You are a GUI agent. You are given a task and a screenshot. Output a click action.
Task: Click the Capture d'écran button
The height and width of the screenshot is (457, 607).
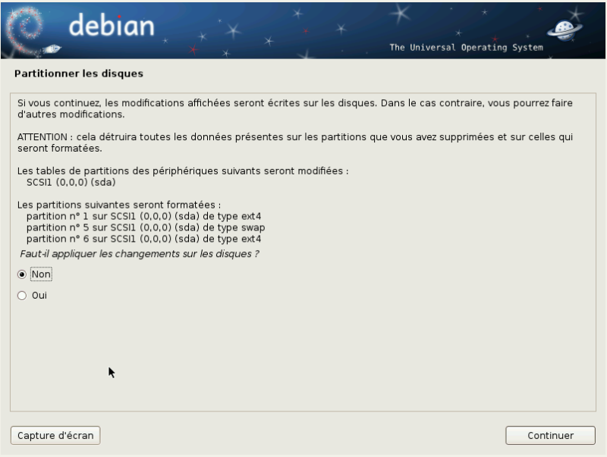(55, 435)
